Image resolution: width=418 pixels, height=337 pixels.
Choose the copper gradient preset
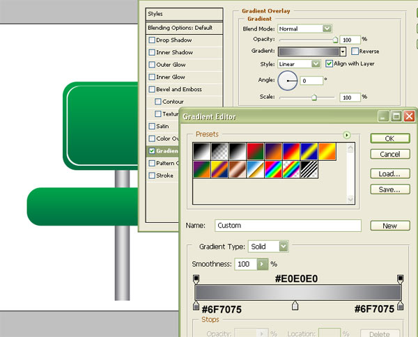tap(237, 169)
